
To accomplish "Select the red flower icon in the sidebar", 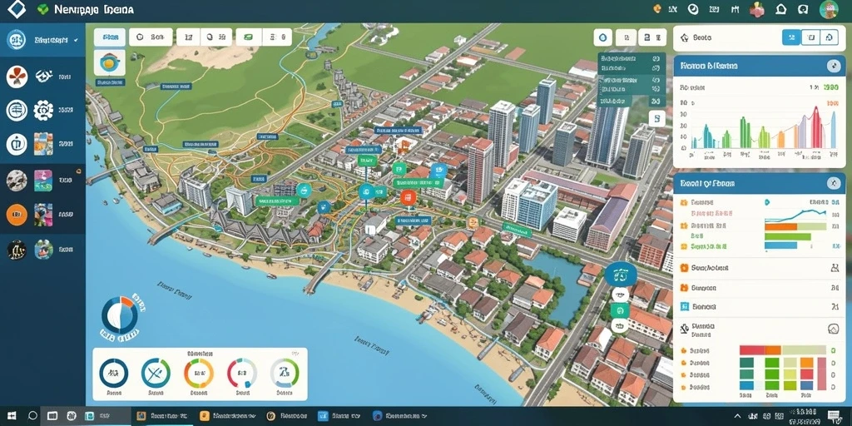I will pyautogui.click(x=17, y=77).
